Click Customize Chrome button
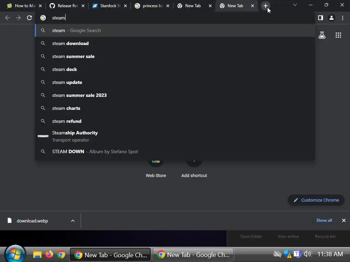Image resolution: width=350 pixels, height=262 pixels. 316,200
